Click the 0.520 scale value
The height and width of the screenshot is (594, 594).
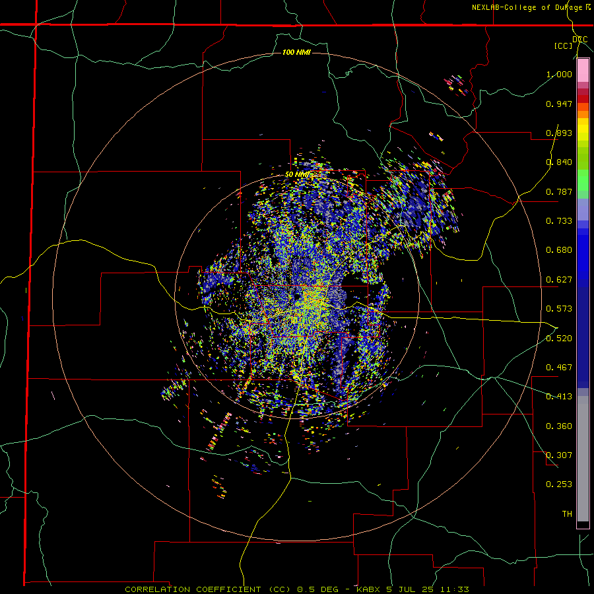click(559, 339)
